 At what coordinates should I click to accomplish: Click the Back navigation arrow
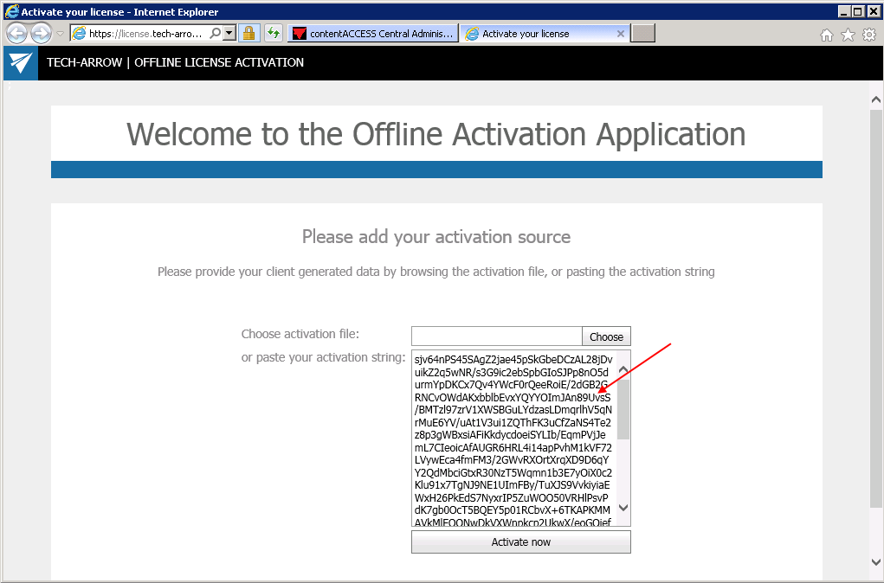pos(16,33)
